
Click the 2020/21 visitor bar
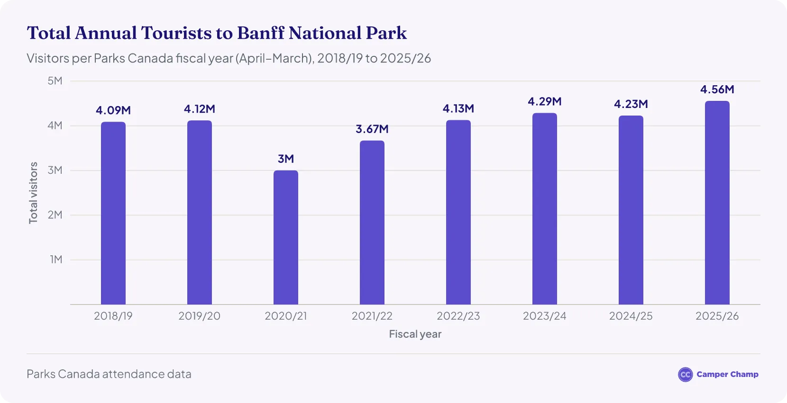tap(286, 237)
